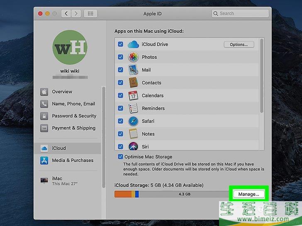Screen dimensions: 302x226
Task: Click the Notes notepad icon
Action: tap(133, 134)
